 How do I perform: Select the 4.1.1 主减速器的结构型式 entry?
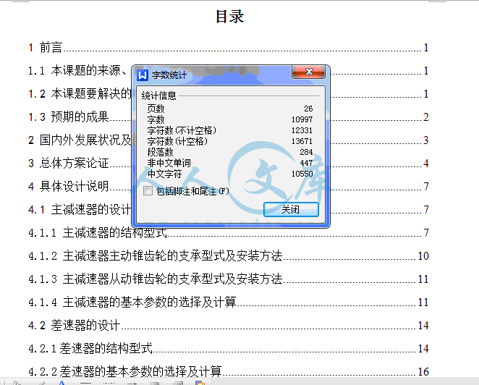[x=98, y=232]
